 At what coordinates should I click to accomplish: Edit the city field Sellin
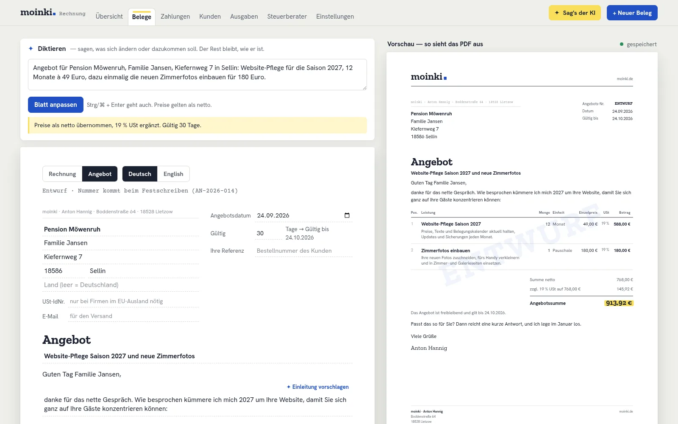[144, 271]
